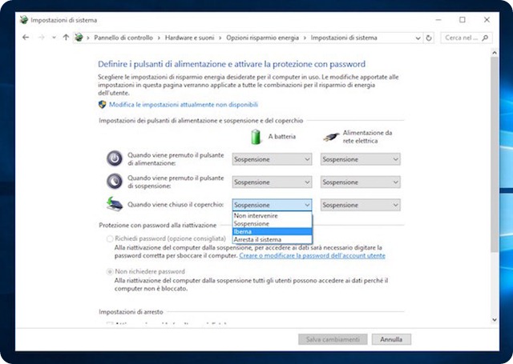Click the power plug icon
This screenshot has width=513, height=364.
click(x=331, y=137)
